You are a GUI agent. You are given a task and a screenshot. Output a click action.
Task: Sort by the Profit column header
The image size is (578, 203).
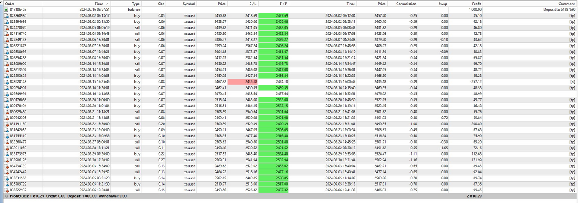pyautogui.click(x=466, y=3)
